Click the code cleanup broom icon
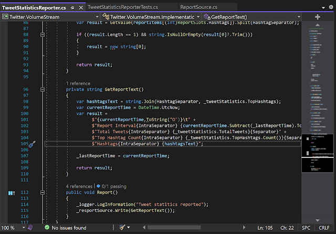The width and height of the screenshot is (336, 234). [122, 227]
